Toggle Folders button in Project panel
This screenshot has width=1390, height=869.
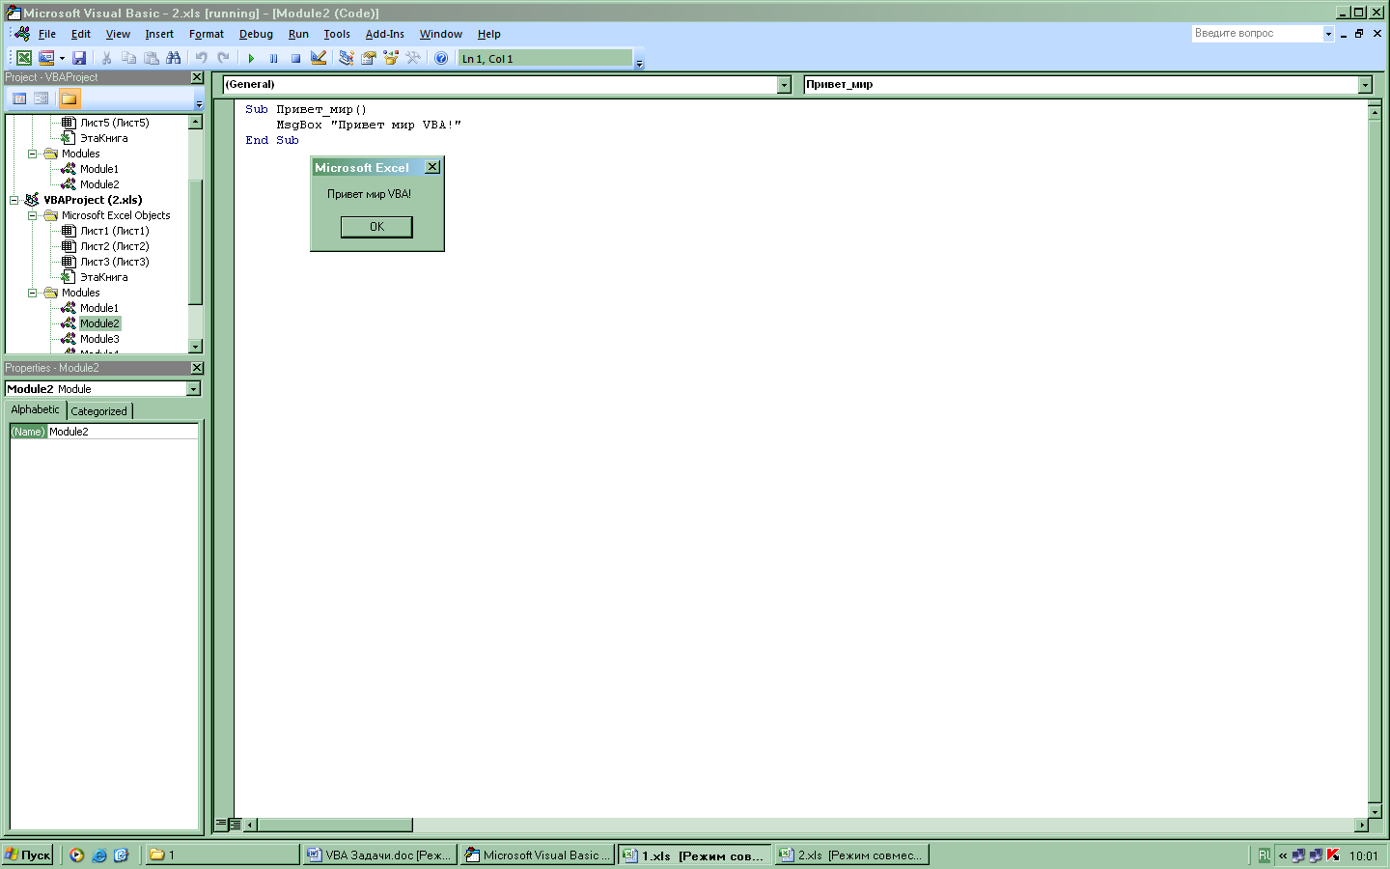click(x=69, y=98)
